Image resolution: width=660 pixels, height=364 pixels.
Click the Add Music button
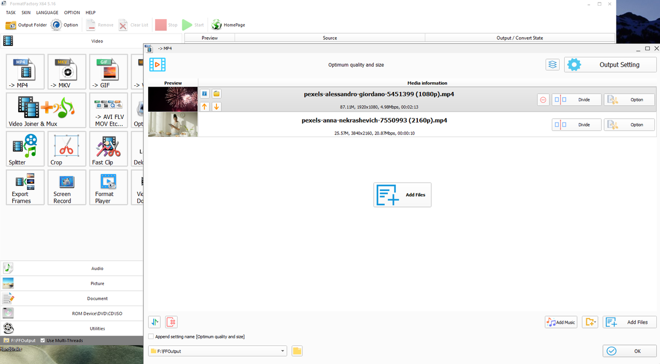tap(561, 322)
